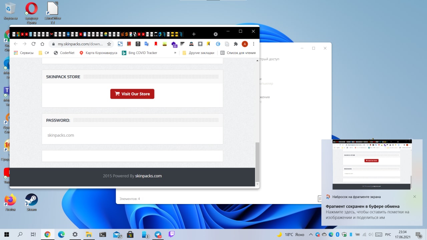Open the terminal from the taskbar
Viewport: 427px width, 240px height.
point(103,234)
